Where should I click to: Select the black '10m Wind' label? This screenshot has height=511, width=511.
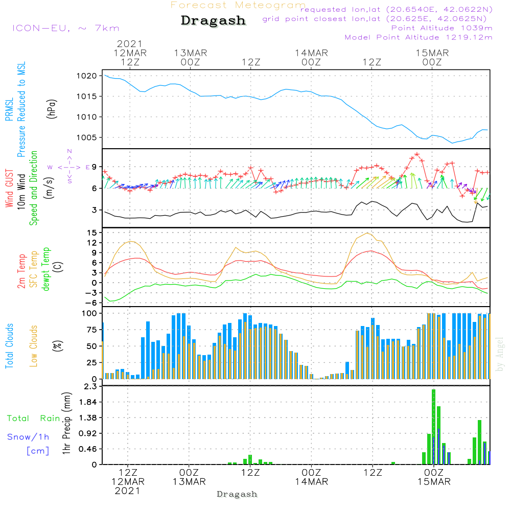[21, 192]
